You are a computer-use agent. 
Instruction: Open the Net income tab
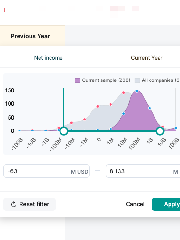click(49, 58)
